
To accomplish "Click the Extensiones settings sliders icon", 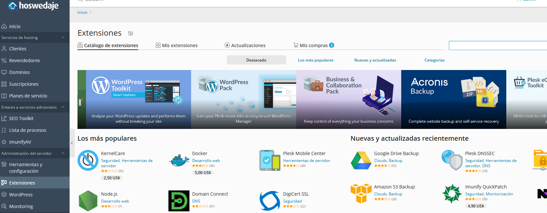I will click(131, 33).
